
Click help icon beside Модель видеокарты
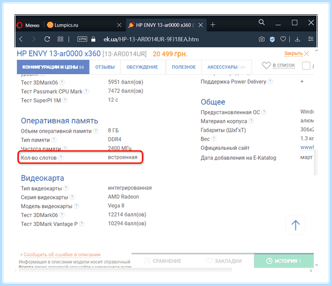(76, 206)
